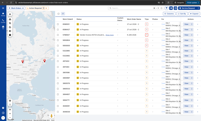Zoom in on the map
This screenshot has width=201, height=121.
pos(10,114)
